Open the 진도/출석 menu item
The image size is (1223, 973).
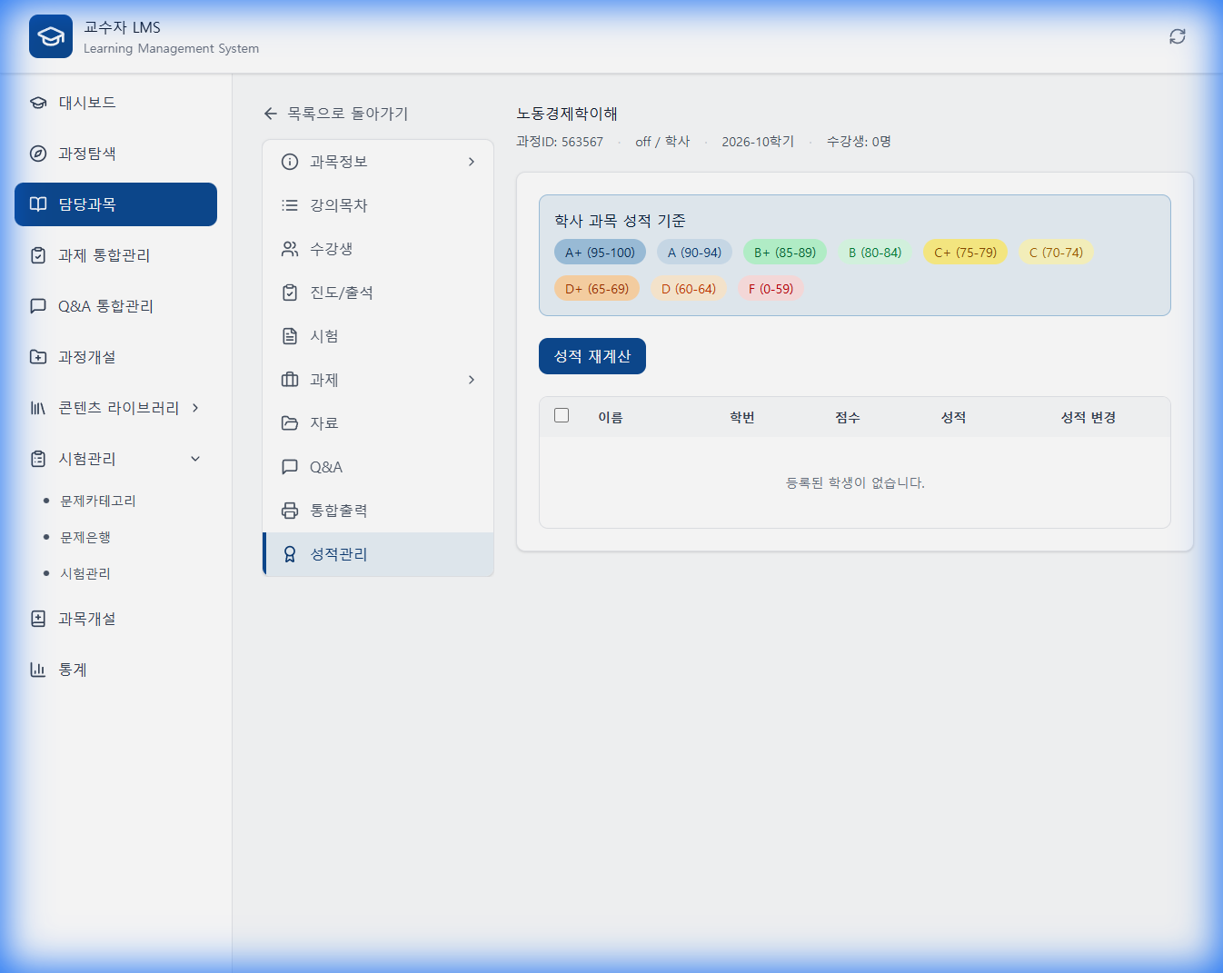[341, 293]
